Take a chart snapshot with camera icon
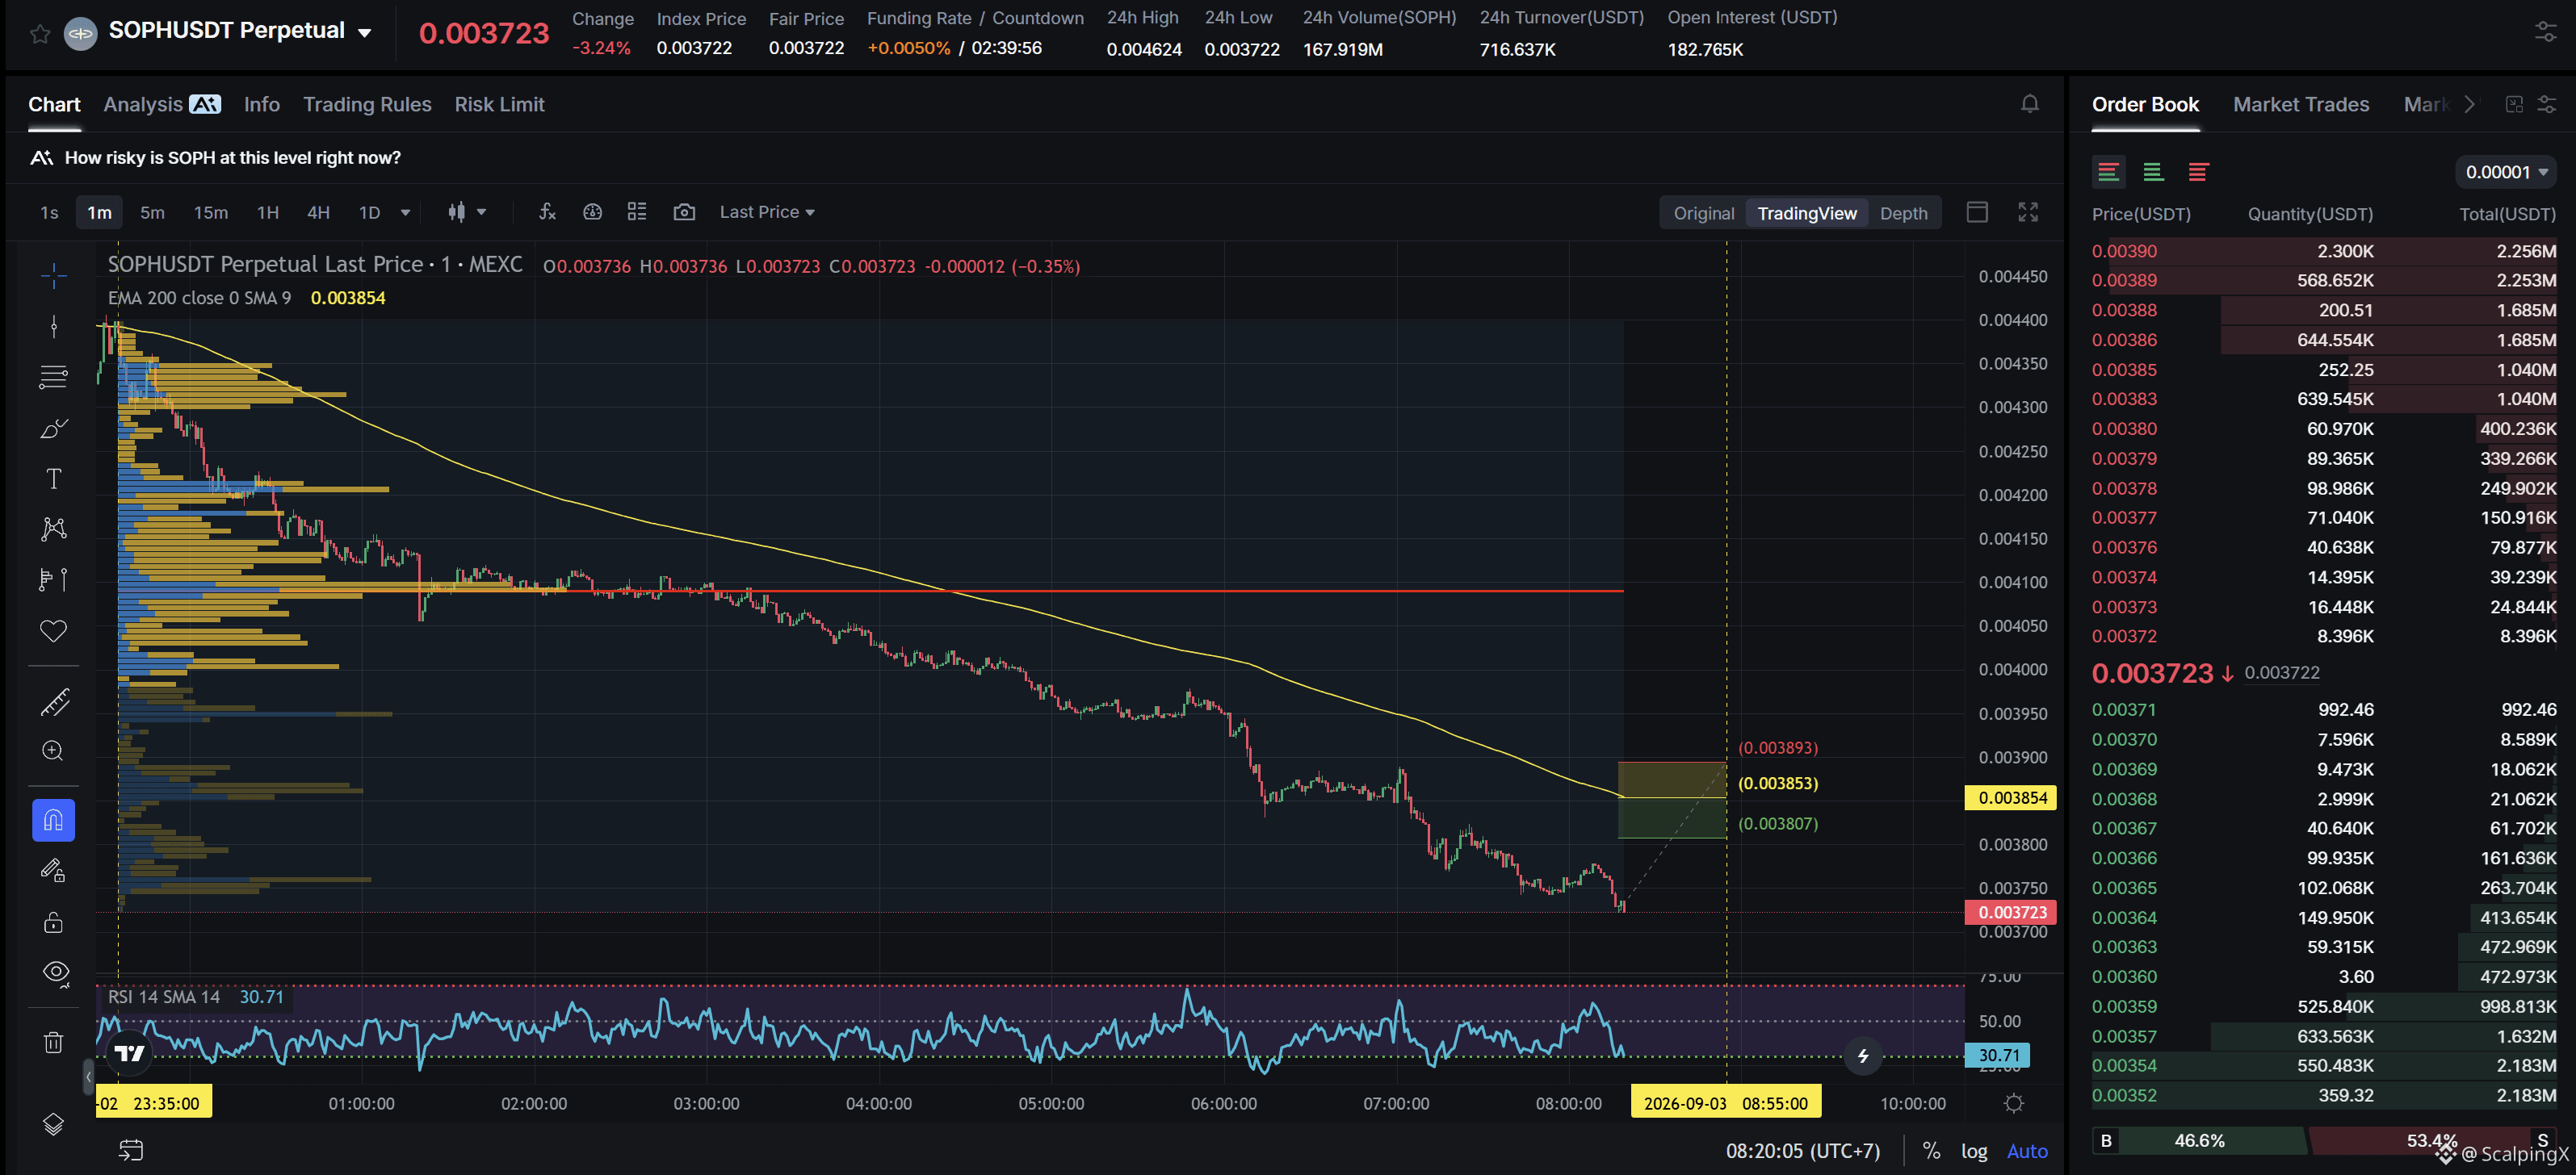Viewport: 2576px width, 1175px height. (x=684, y=211)
